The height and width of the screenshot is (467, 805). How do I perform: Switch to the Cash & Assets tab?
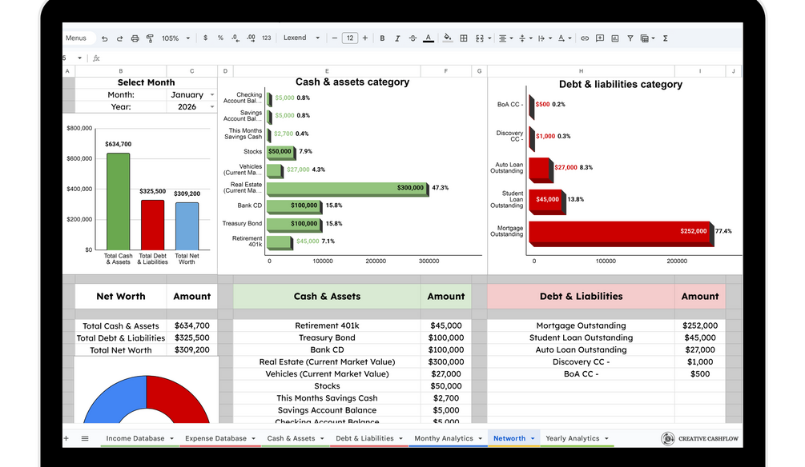tap(291, 438)
